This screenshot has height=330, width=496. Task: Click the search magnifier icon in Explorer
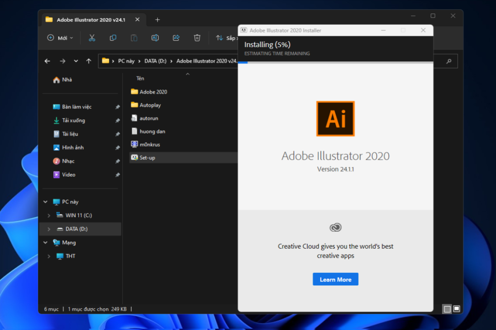point(449,61)
